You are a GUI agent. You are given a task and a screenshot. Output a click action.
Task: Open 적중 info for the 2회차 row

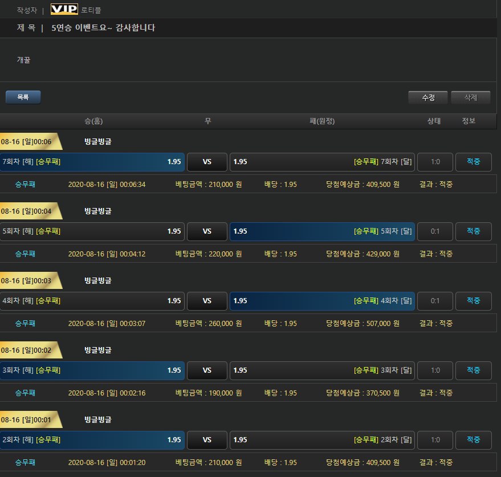click(473, 440)
